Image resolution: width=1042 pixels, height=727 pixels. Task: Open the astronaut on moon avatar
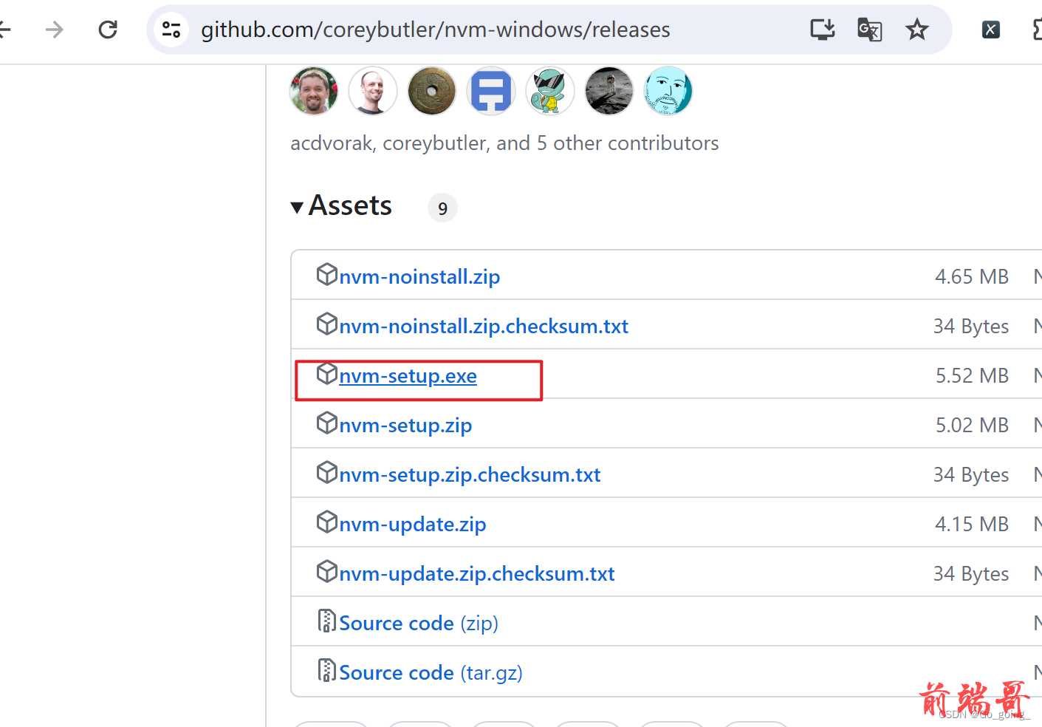609,91
